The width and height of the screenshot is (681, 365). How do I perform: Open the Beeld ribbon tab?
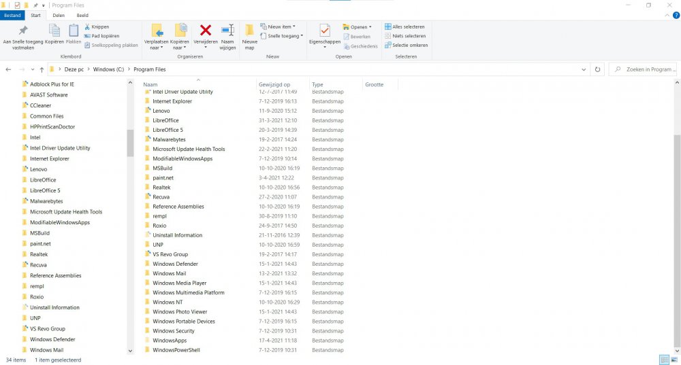(x=82, y=14)
